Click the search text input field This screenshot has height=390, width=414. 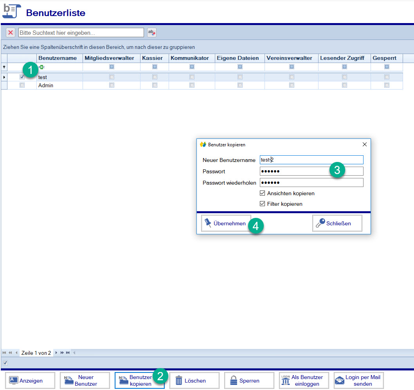point(81,32)
